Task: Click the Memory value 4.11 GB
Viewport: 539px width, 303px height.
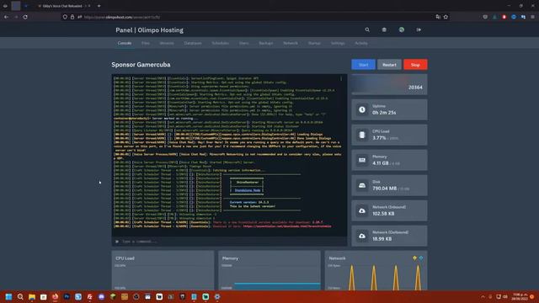Action: 381,163
